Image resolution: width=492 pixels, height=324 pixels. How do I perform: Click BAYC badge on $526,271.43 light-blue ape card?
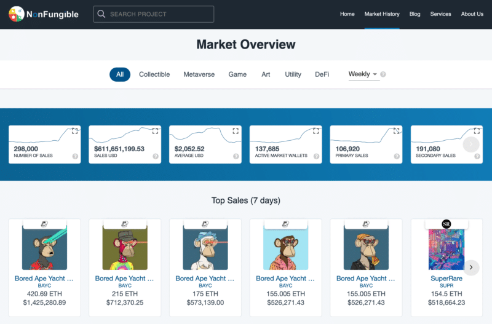(x=285, y=224)
